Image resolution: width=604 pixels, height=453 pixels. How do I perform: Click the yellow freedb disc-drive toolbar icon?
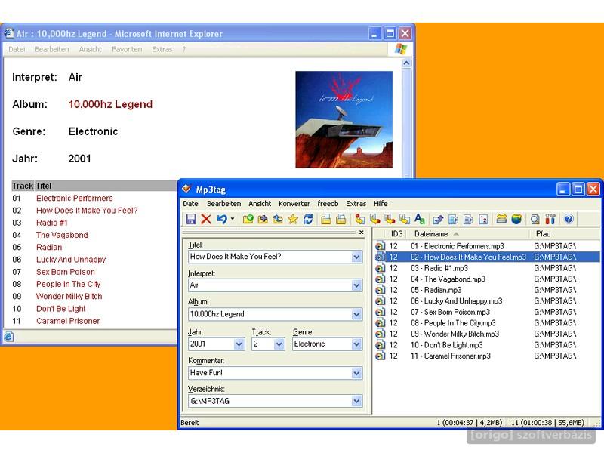pos(501,219)
